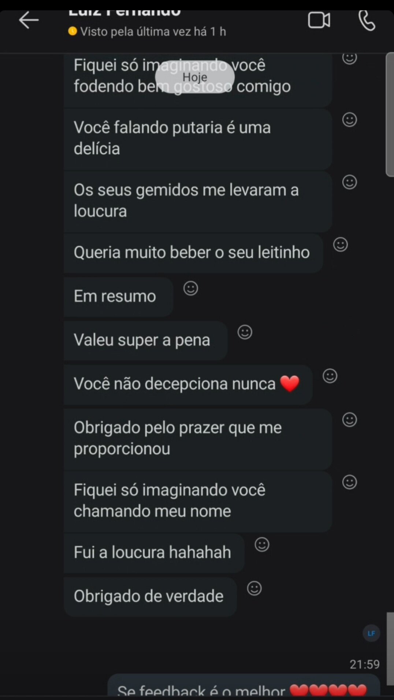Screen dimensions: 394x700
Task: Tap the back arrow icon
Action: (29, 20)
